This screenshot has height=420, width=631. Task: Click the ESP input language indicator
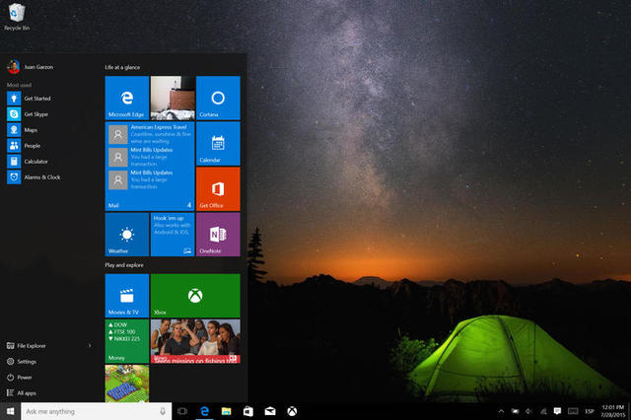(x=590, y=411)
